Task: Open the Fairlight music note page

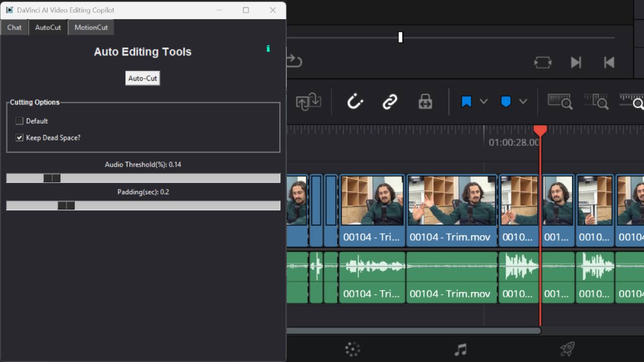Action: [460, 349]
